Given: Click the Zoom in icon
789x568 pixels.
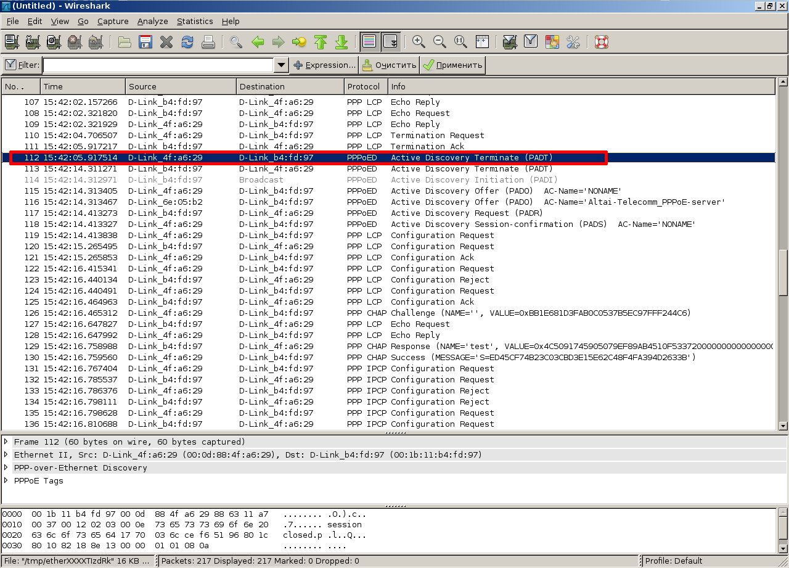Looking at the screenshot, I should tap(419, 42).
